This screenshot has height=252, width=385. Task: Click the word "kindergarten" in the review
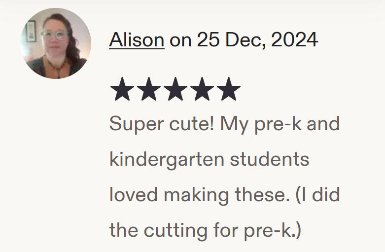pos(167,160)
